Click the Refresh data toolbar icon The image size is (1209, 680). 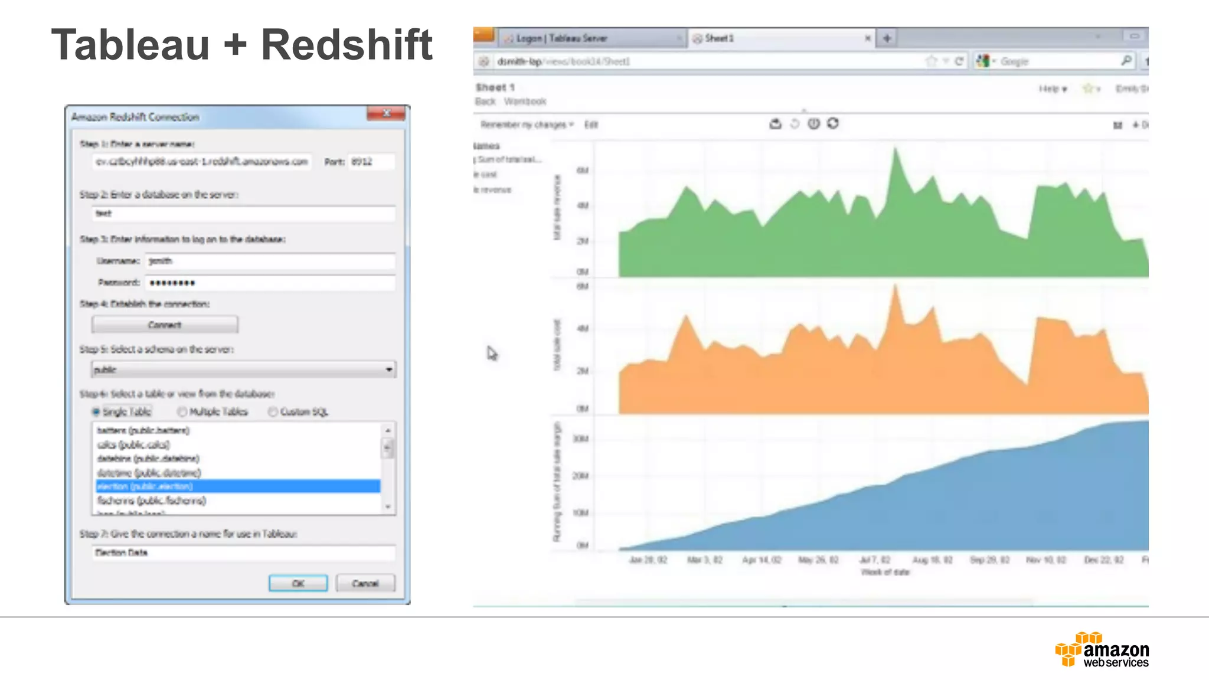click(x=833, y=123)
